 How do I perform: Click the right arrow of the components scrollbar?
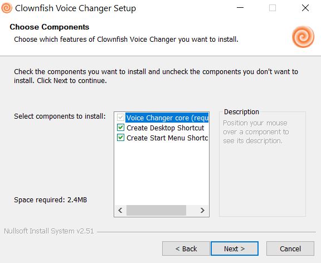(x=202, y=211)
